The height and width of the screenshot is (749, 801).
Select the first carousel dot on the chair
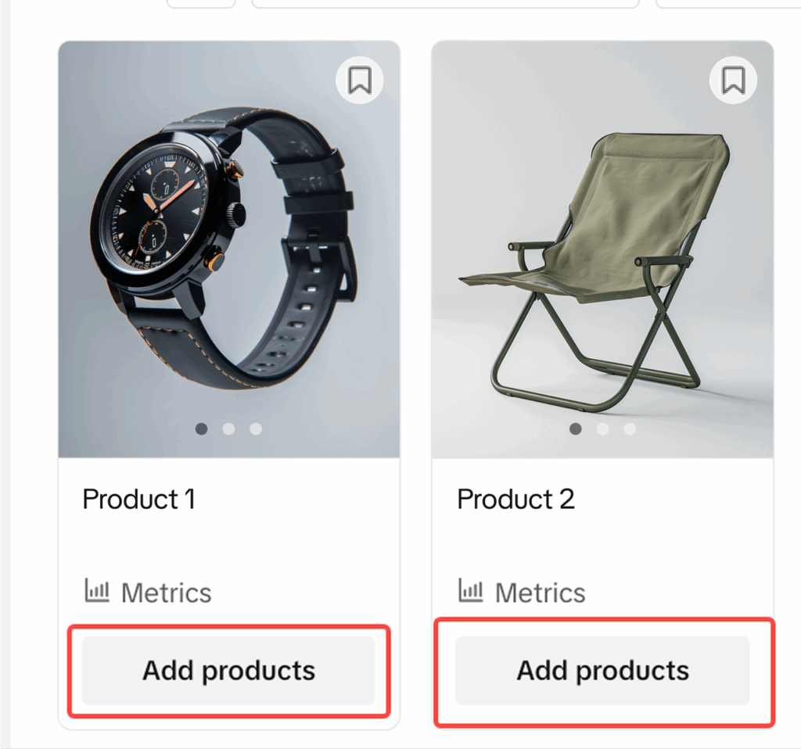[576, 428]
